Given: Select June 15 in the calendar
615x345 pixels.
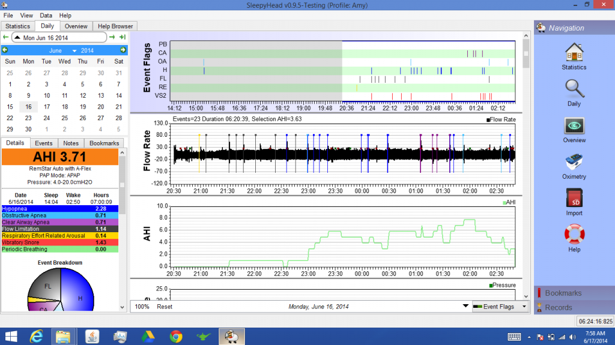Looking at the screenshot, I should (x=10, y=107).
